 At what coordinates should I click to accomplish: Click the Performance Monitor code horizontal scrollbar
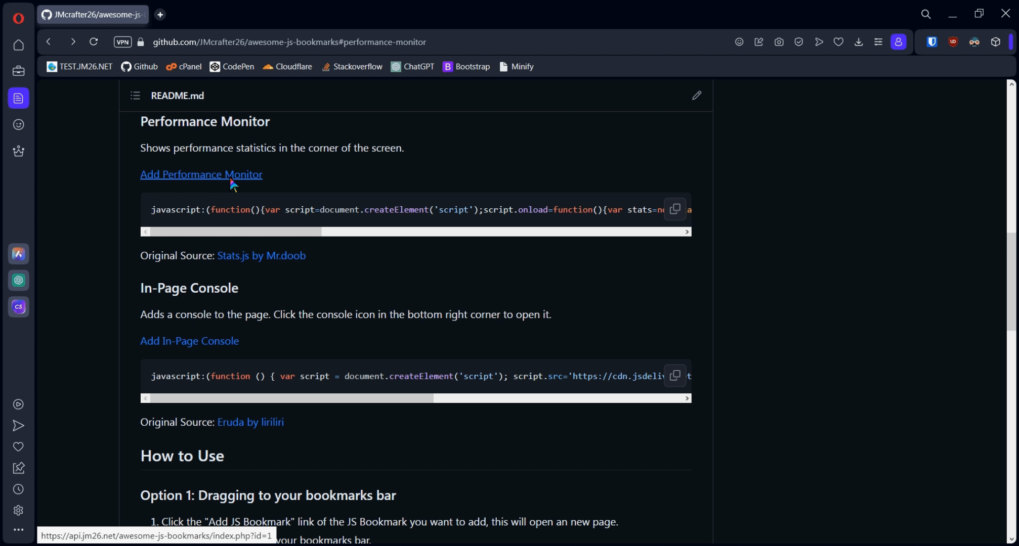(x=236, y=232)
